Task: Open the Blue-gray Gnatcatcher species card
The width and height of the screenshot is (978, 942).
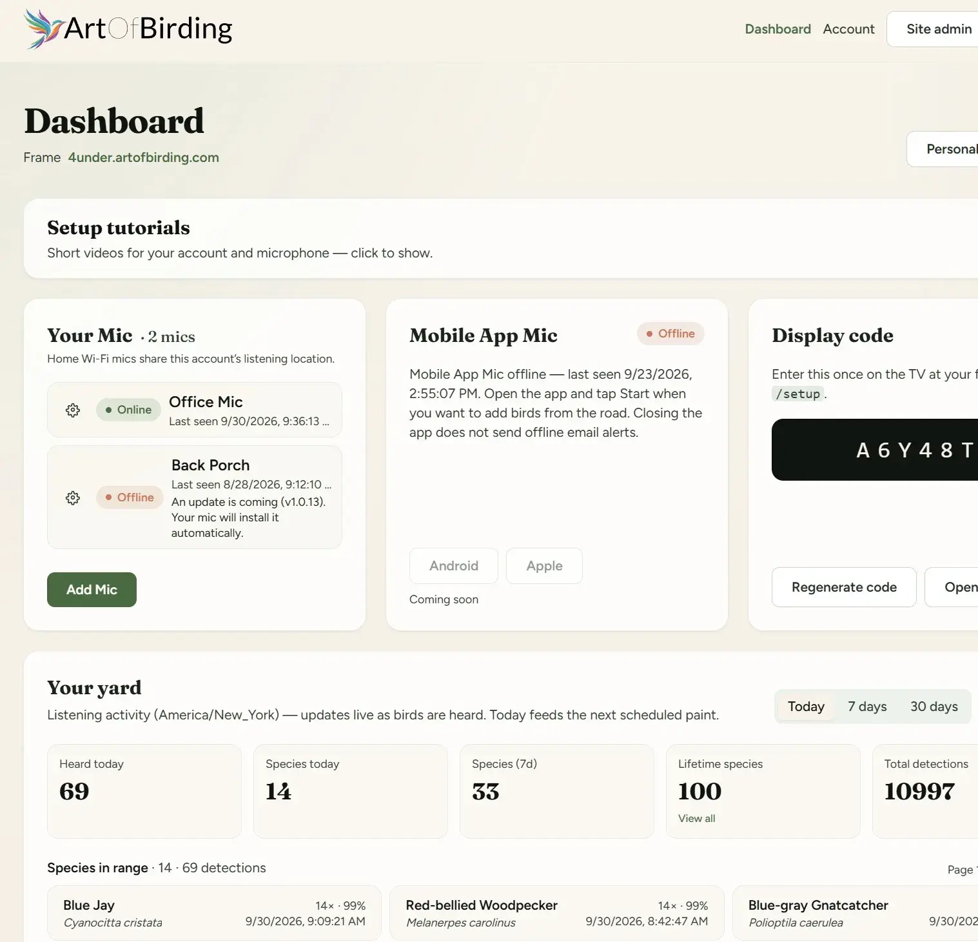Action: pos(856,913)
